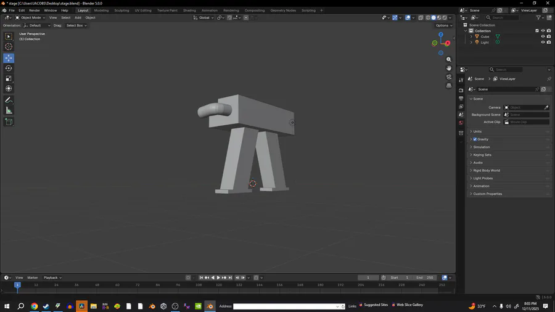This screenshot has height=312, width=555.
Task: Activate the Move tool
Action: click(x=9, y=58)
